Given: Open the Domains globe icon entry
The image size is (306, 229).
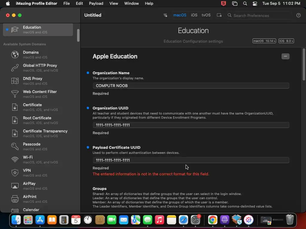Looking at the screenshot, I should click(x=15, y=55).
